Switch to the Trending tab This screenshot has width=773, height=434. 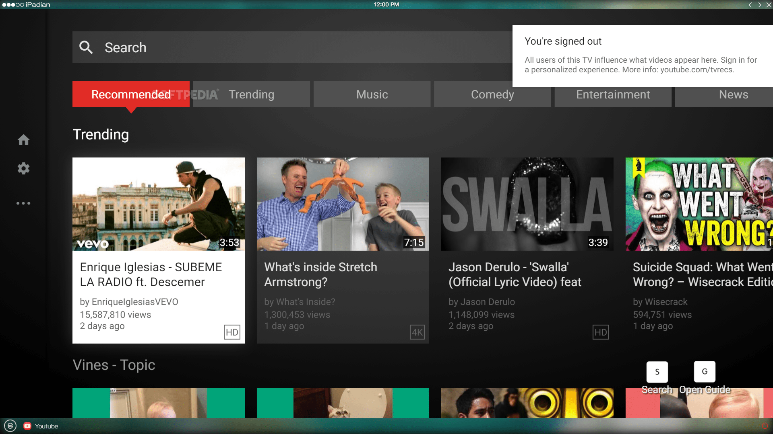point(252,94)
